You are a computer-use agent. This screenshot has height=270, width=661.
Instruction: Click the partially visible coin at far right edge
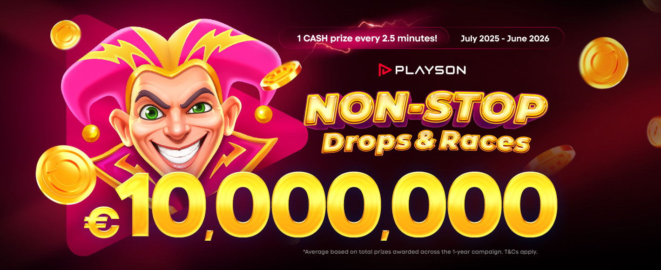point(654,132)
